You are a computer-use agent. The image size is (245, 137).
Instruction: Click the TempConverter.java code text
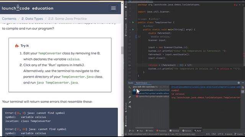tap(77, 77)
